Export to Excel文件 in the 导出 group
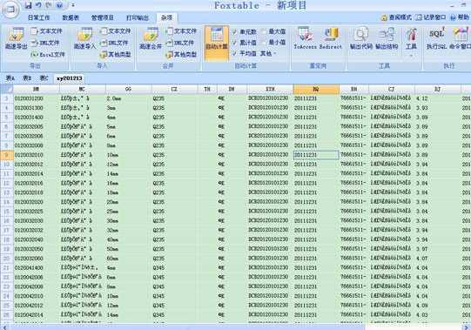The image size is (471, 330). click(48, 54)
